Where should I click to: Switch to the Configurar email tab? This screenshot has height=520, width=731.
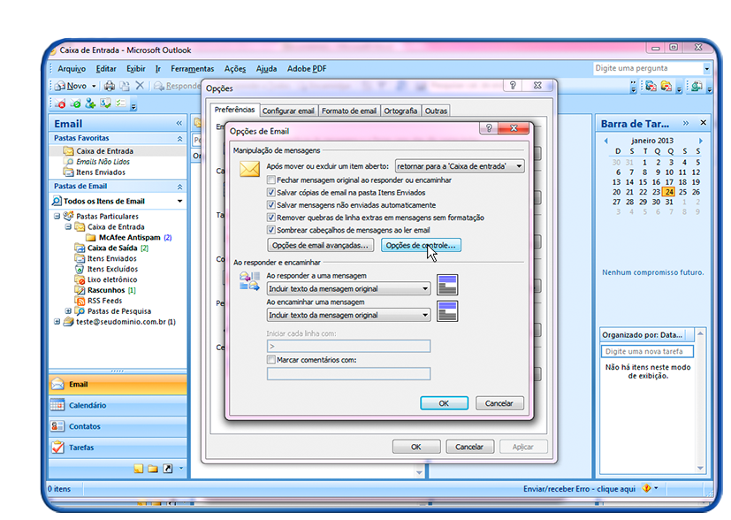(288, 111)
